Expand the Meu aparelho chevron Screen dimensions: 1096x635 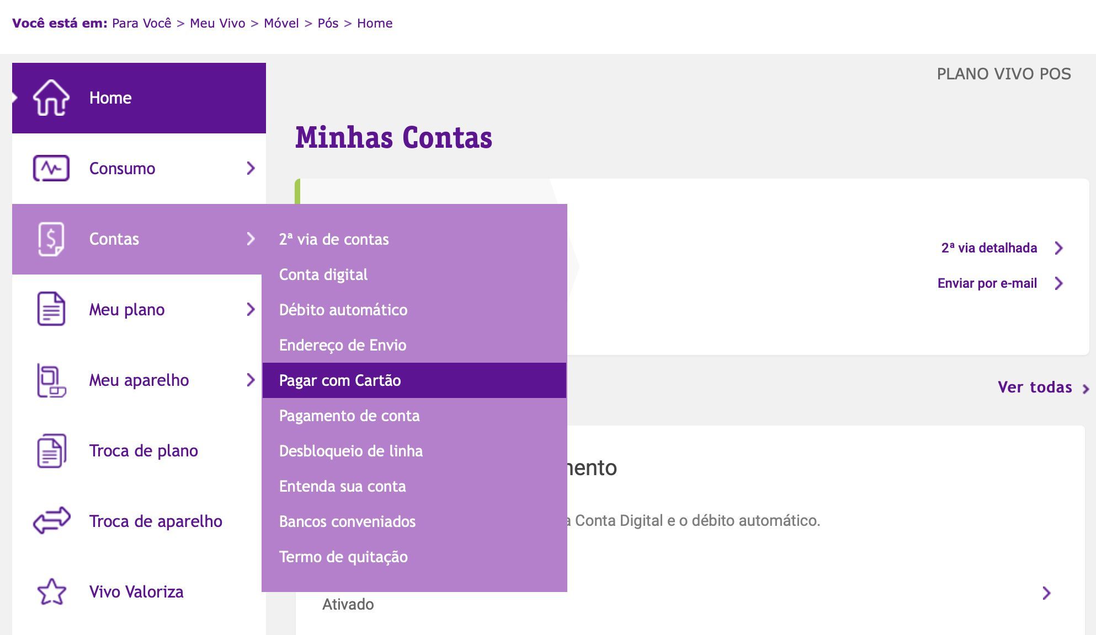[x=251, y=380]
